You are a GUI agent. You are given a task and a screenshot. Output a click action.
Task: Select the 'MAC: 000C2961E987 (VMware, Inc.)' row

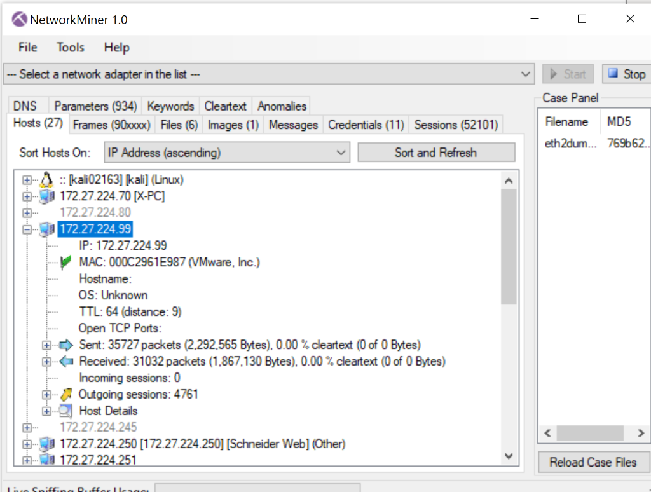[x=169, y=262]
